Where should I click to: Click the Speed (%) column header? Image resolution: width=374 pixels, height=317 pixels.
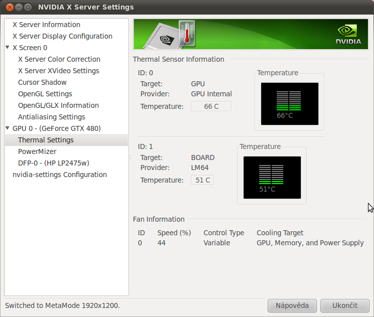[174, 233]
